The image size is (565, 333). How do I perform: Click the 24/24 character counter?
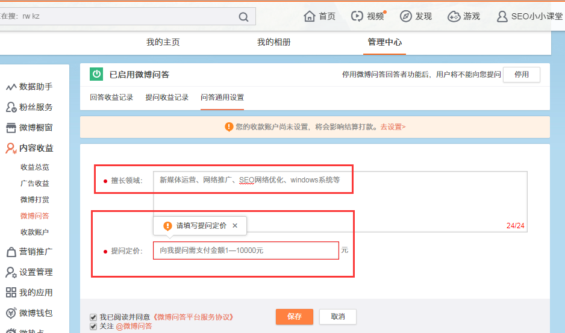point(515,226)
